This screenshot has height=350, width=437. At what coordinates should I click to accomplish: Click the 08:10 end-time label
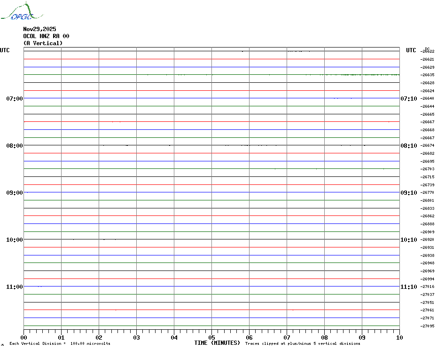coord(409,146)
